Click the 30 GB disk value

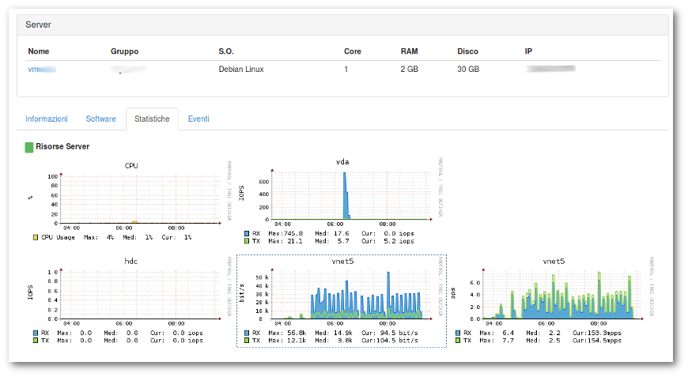(468, 70)
